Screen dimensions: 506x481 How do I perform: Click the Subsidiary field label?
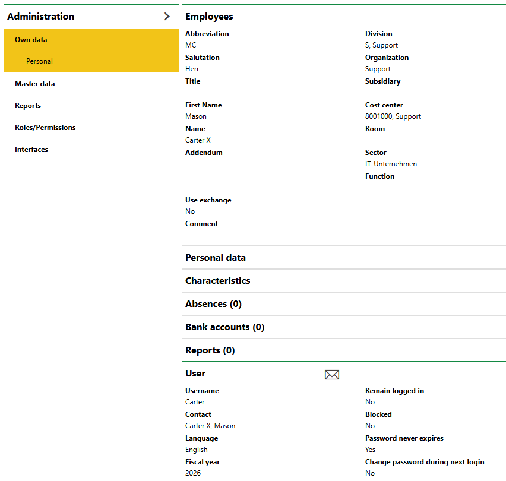tap(382, 81)
